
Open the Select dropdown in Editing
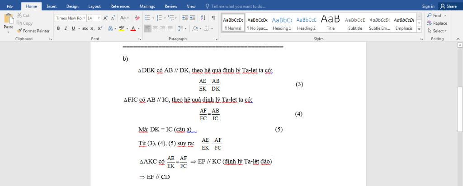coord(437,31)
